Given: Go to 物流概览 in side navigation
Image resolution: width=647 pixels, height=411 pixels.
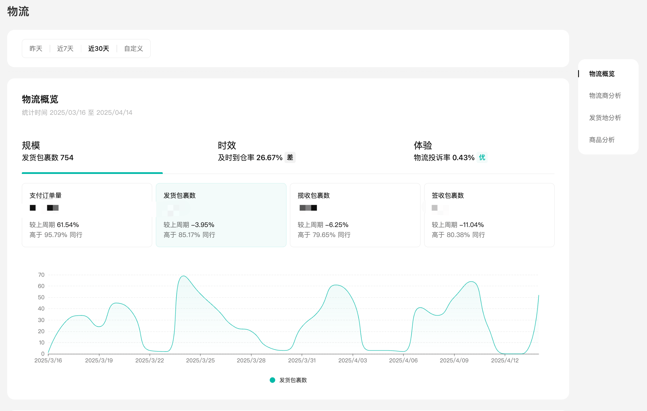Looking at the screenshot, I should pos(602,74).
